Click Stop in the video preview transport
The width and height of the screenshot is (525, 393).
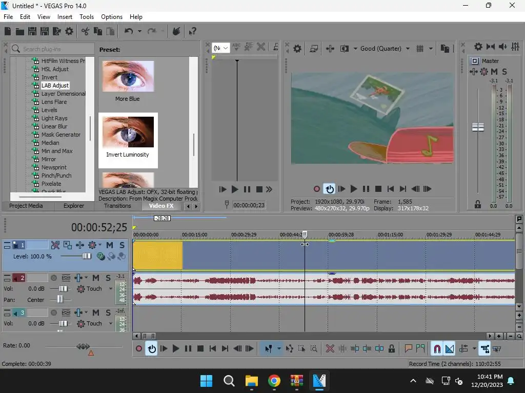[x=378, y=189]
